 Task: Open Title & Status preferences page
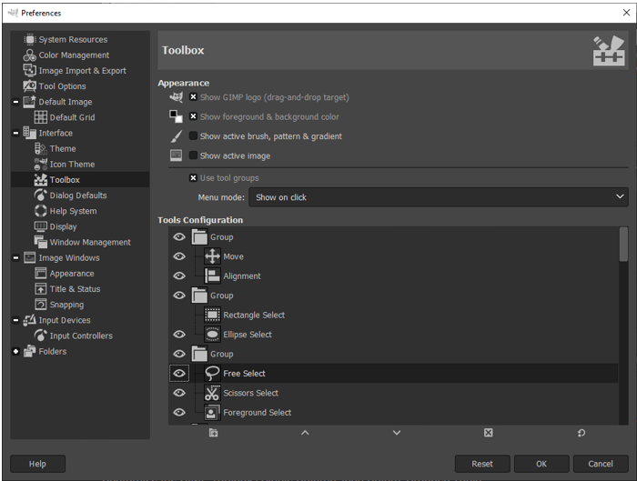tap(75, 289)
